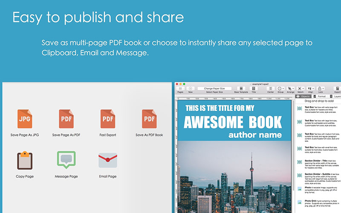Click the Save Page As JPG icon
This screenshot has height=213, width=341.
click(x=25, y=119)
